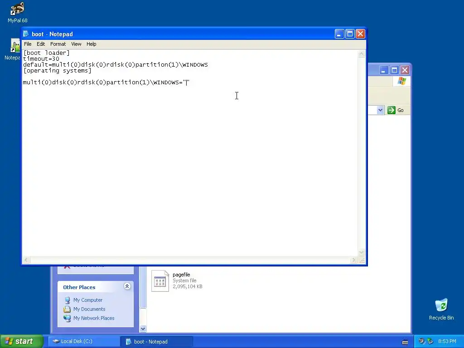Maximize the boot Notepad window
Screen dimensions: 464x348
click(350, 34)
